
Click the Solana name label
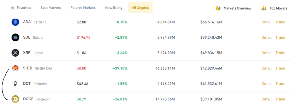click(38, 37)
